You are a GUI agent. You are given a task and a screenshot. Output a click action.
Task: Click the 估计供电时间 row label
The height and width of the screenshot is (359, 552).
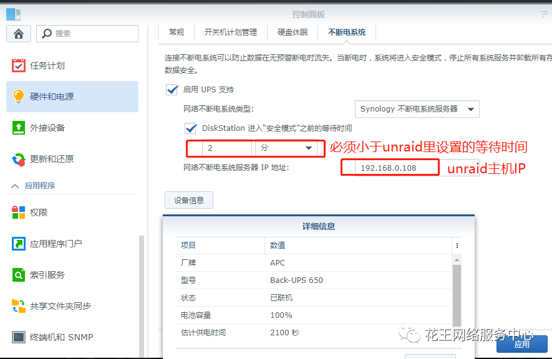(203, 333)
